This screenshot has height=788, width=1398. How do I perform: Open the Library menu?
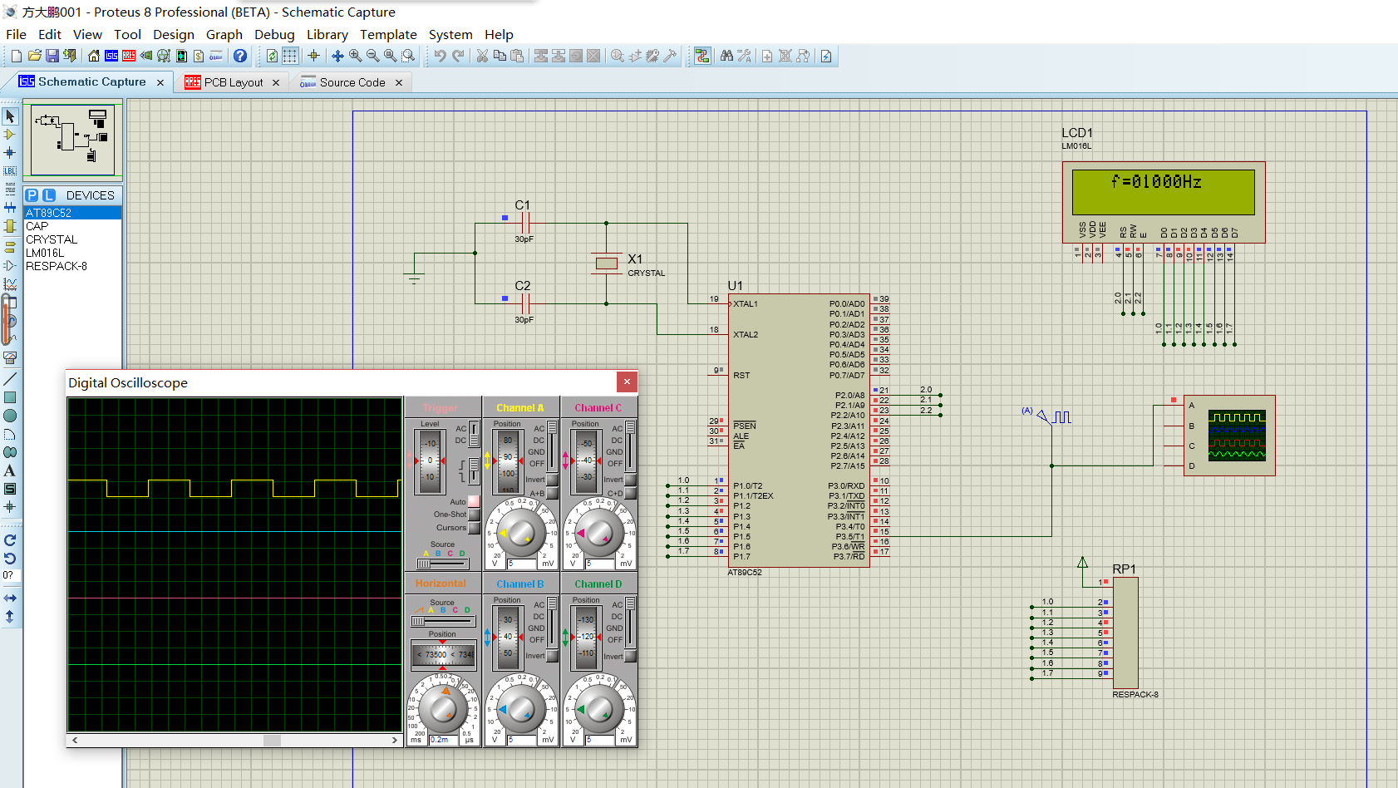327,34
